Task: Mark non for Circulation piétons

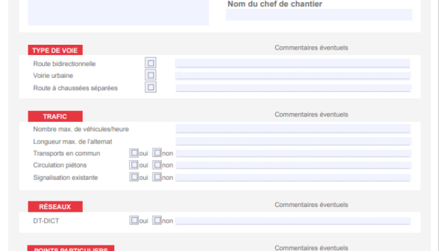Action: [157, 165]
